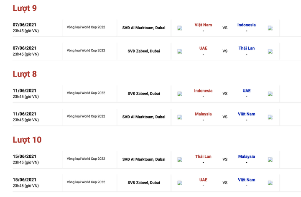The height and width of the screenshot is (197, 301).
Task: Click the Lượt 10 section heading
Action: [27, 140]
